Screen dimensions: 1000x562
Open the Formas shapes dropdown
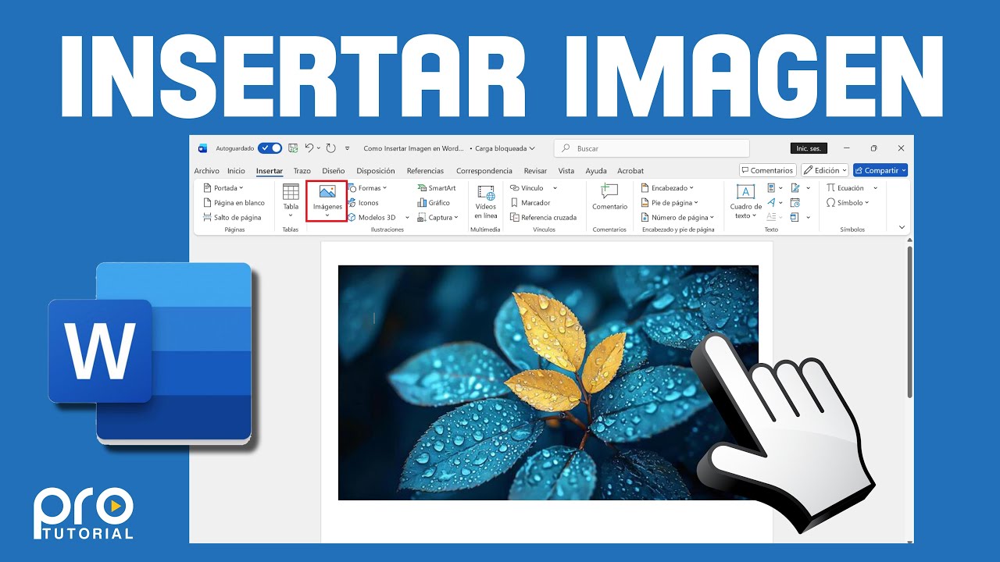[x=367, y=188]
